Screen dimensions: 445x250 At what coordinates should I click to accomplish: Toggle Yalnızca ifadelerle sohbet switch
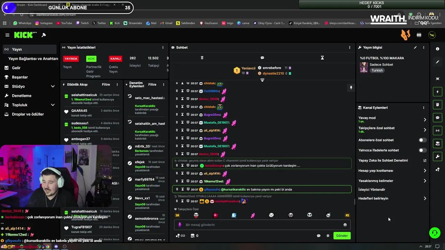[422, 150]
